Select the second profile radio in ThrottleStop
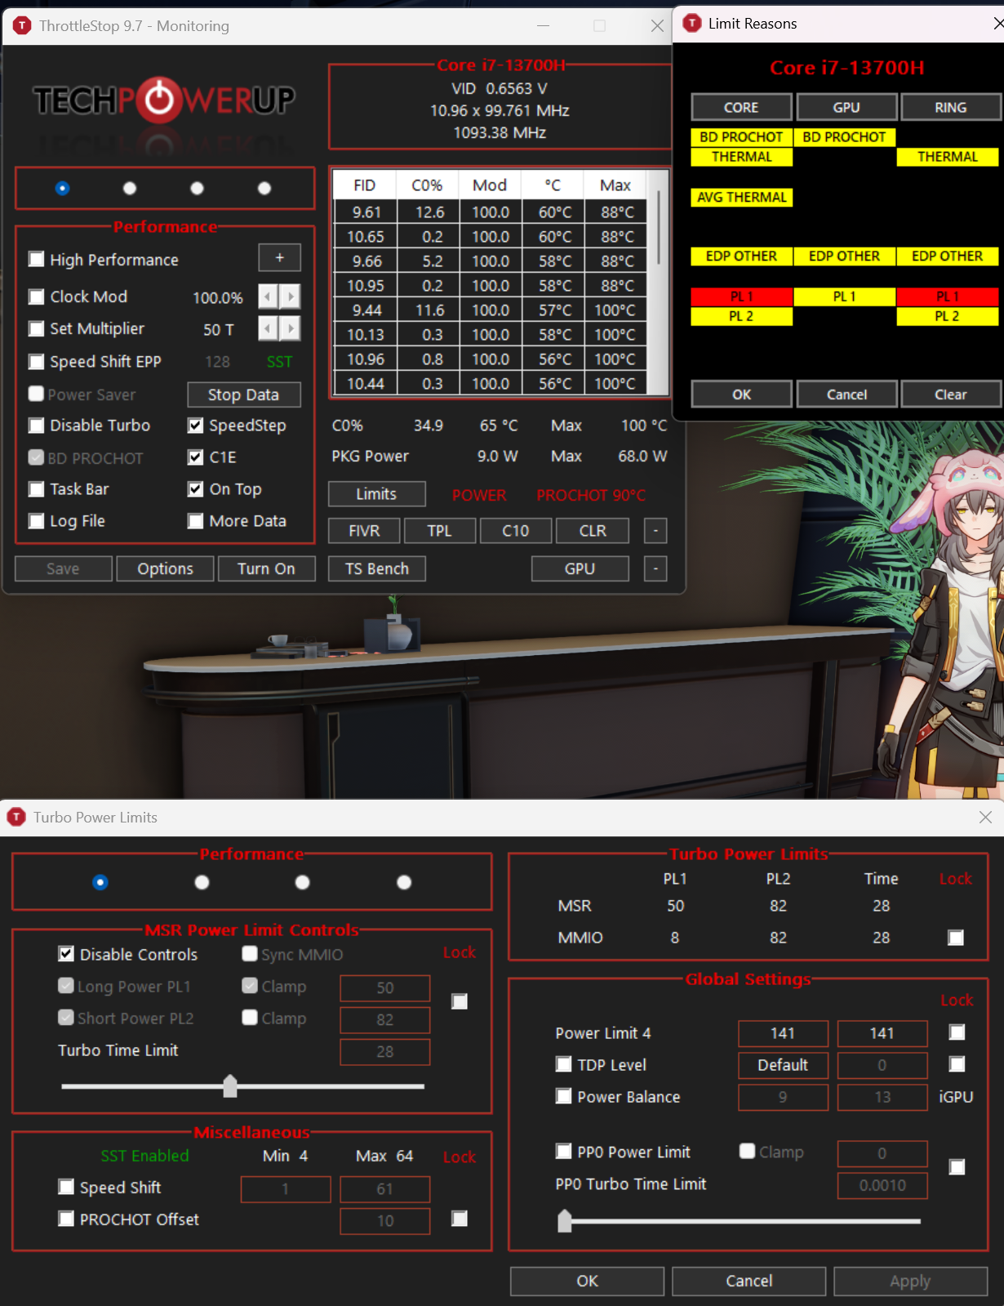 pos(130,188)
